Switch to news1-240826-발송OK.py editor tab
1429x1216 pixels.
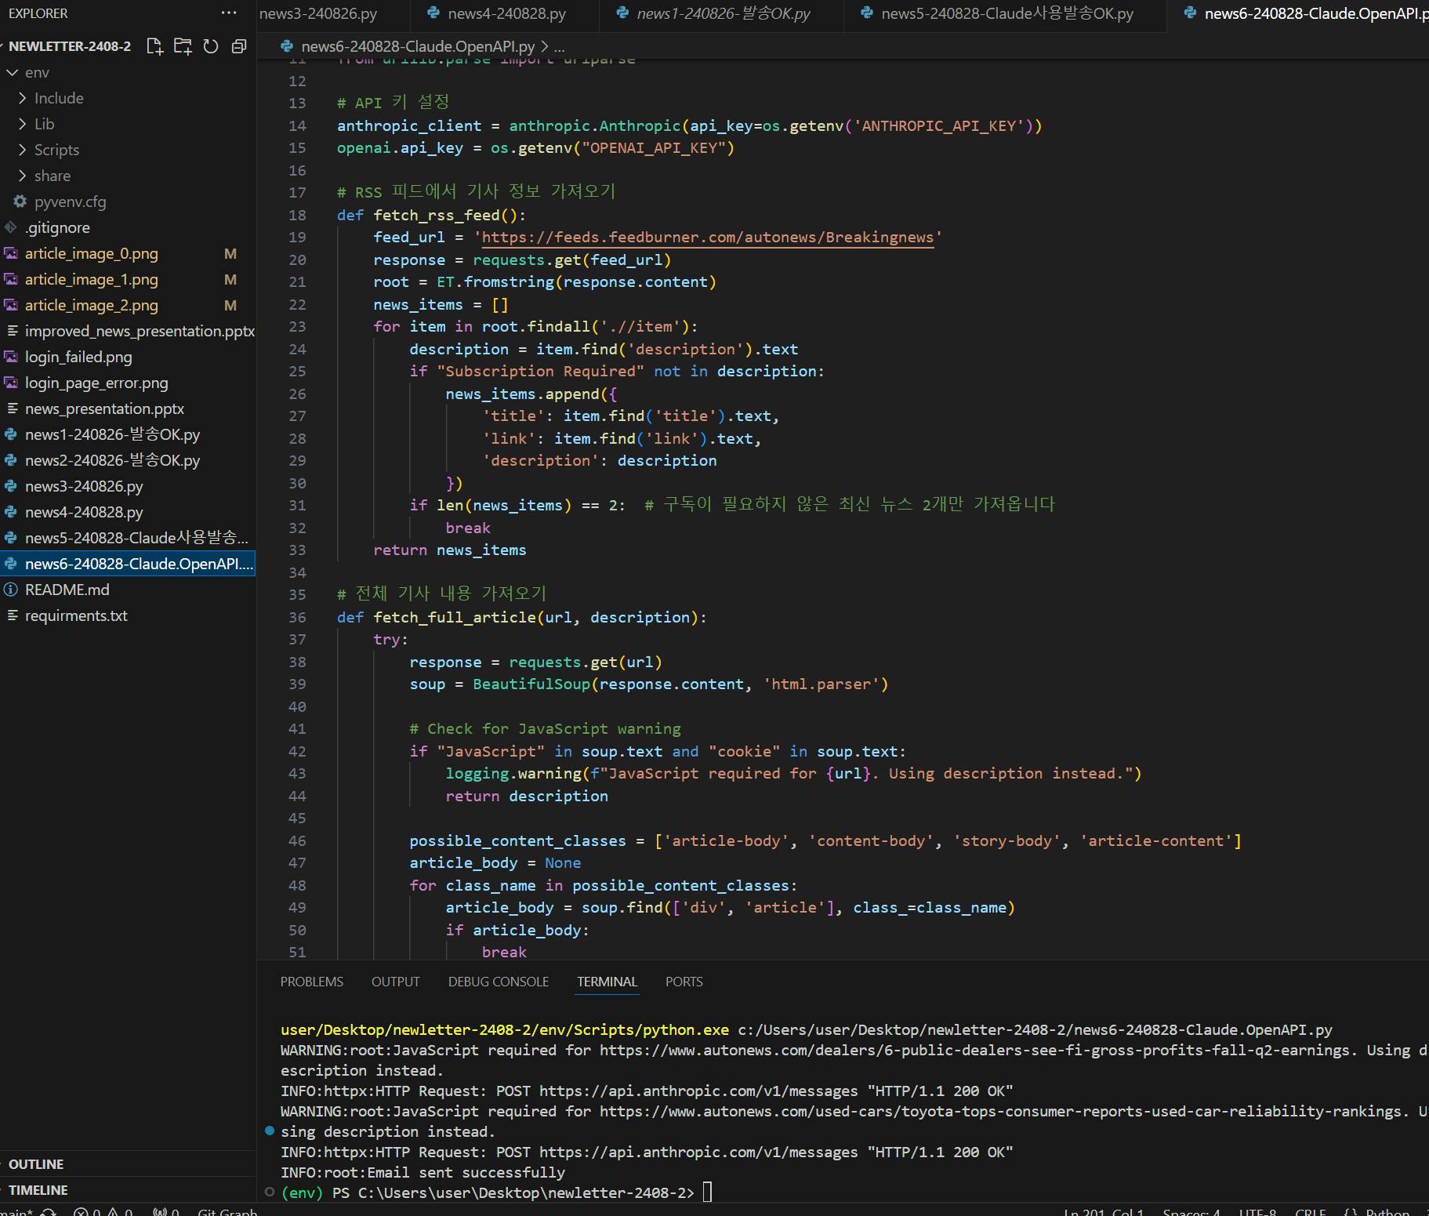tap(723, 13)
